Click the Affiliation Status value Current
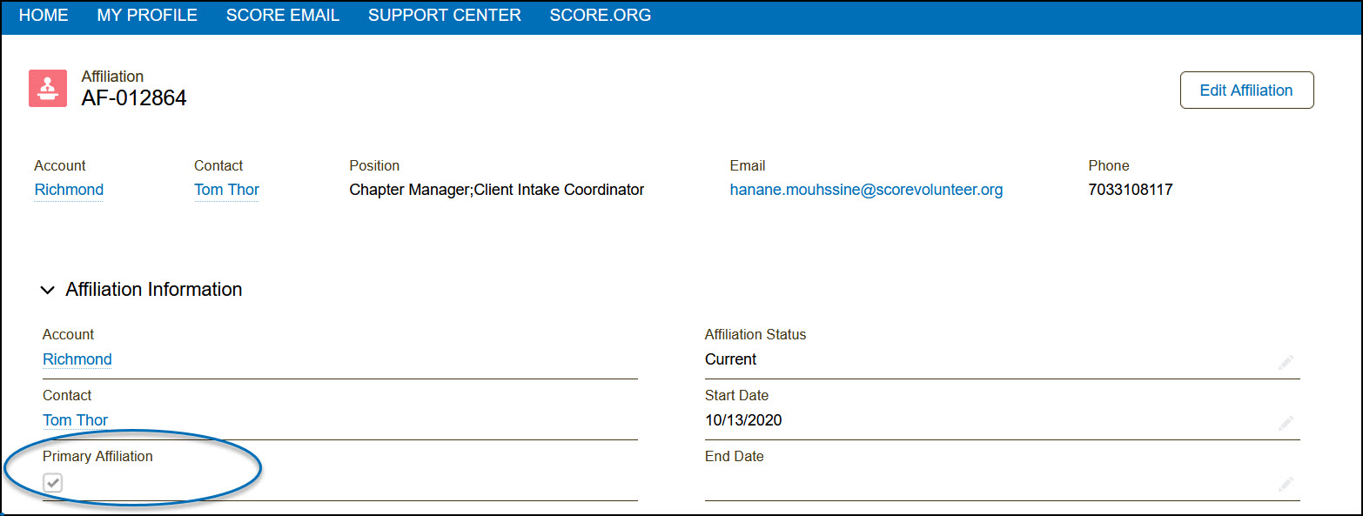 click(x=730, y=359)
